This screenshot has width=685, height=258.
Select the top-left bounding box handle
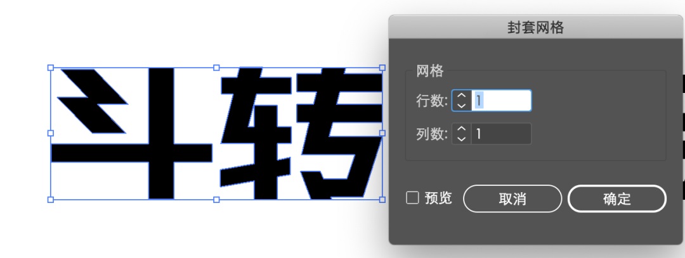tap(51, 68)
